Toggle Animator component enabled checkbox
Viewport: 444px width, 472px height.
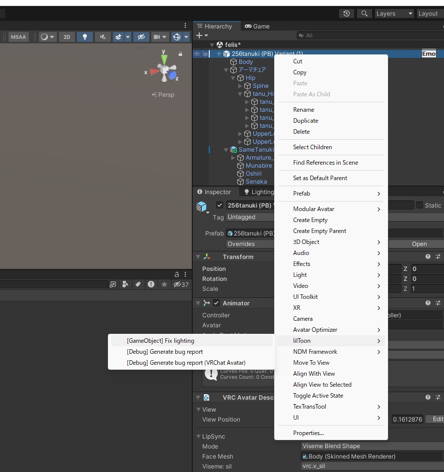(x=216, y=303)
